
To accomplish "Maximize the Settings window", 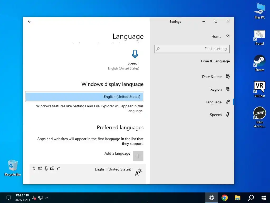I will click(x=216, y=21).
